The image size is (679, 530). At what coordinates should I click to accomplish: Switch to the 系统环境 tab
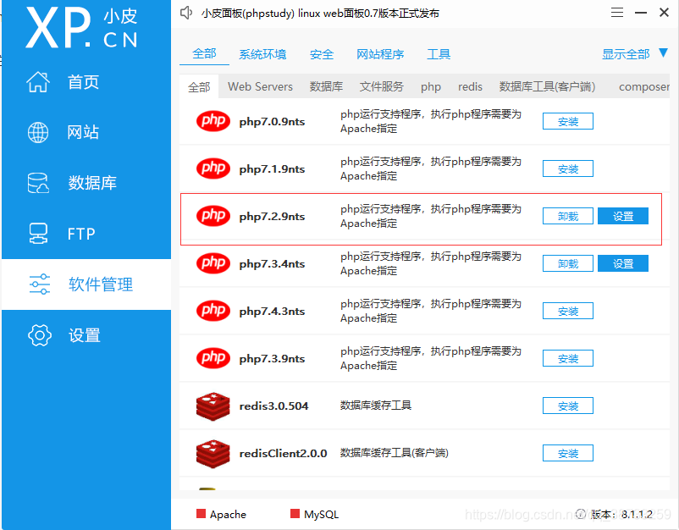pos(262,54)
